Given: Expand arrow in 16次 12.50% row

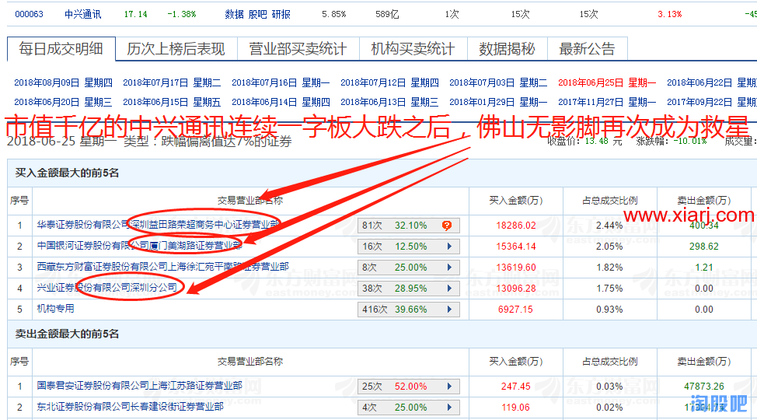Looking at the screenshot, I should (449, 247).
